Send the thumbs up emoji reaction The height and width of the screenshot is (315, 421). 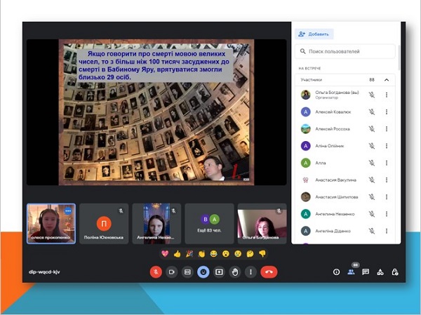click(x=178, y=253)
